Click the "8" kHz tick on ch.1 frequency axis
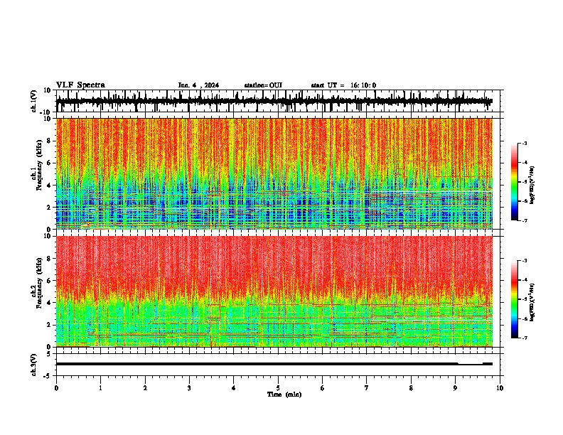 click(49, 141)
